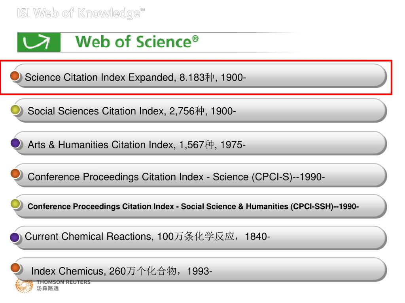This screenshot has height=303, width=405.
Task: Open the Current Chemical Reactions bar
Action: point(200,238)
